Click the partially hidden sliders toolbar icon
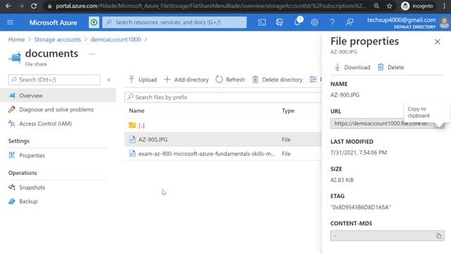This screenshot has height=254, width=451. pyautogui.click(x=313, y=80)
